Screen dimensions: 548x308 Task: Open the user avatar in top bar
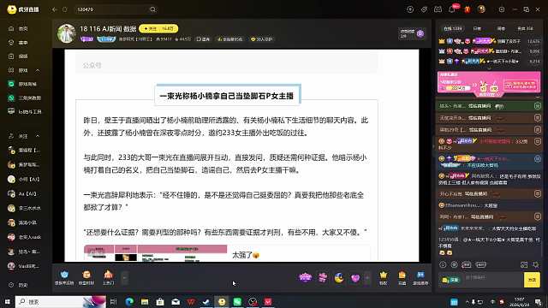coord(481,9)
